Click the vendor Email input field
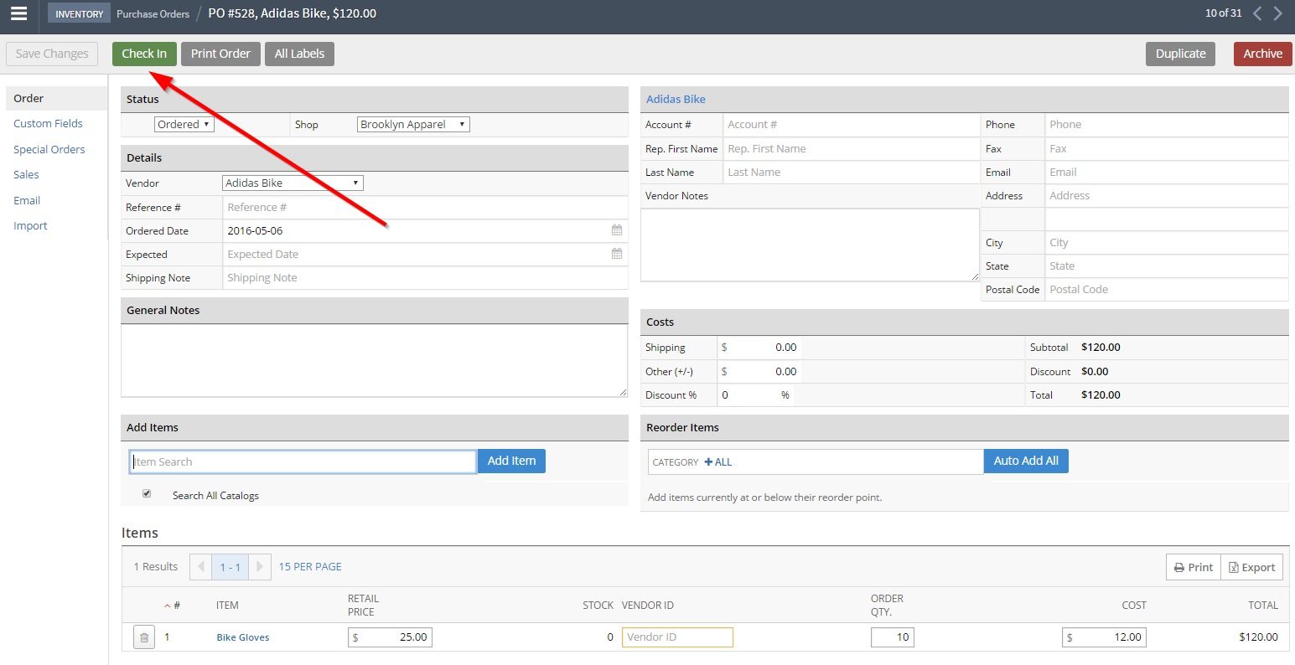Screen dimensions: 1295x665 (x=1167, y=172)
